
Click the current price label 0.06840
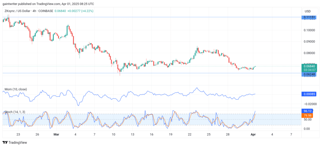309,66
